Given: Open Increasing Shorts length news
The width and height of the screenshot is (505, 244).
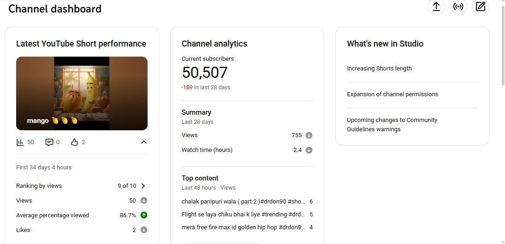Looking at the screenshot, I should [x=379, y=69].
